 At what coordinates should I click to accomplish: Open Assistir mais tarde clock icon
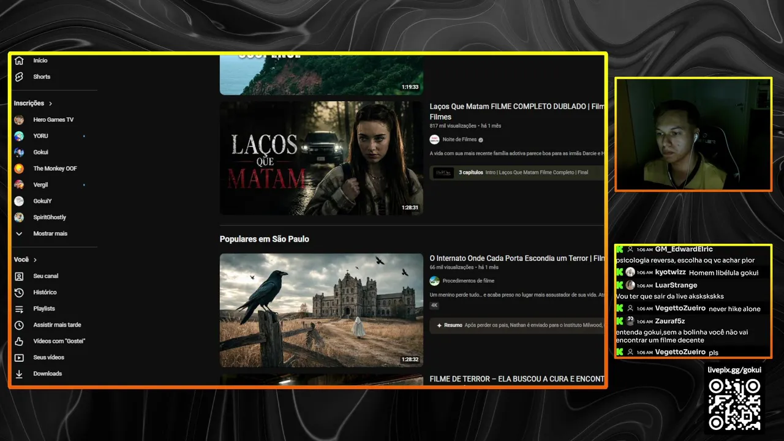(19, 325)
